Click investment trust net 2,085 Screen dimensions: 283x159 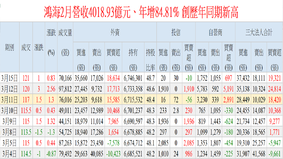pyautogui.click(x=189, y=143)
